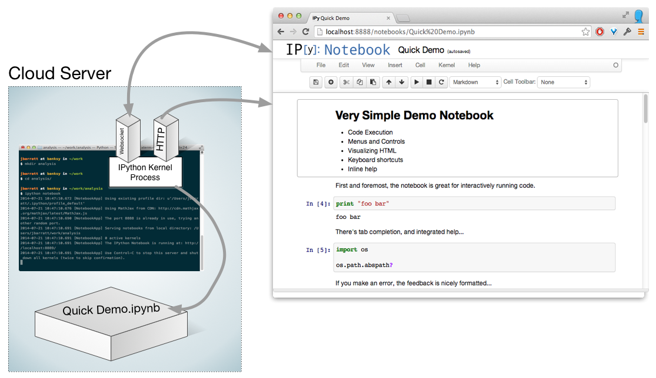Click the fullscreen arrows icon in the browser
The image size is (656, 378).
(x=625, y=15)
